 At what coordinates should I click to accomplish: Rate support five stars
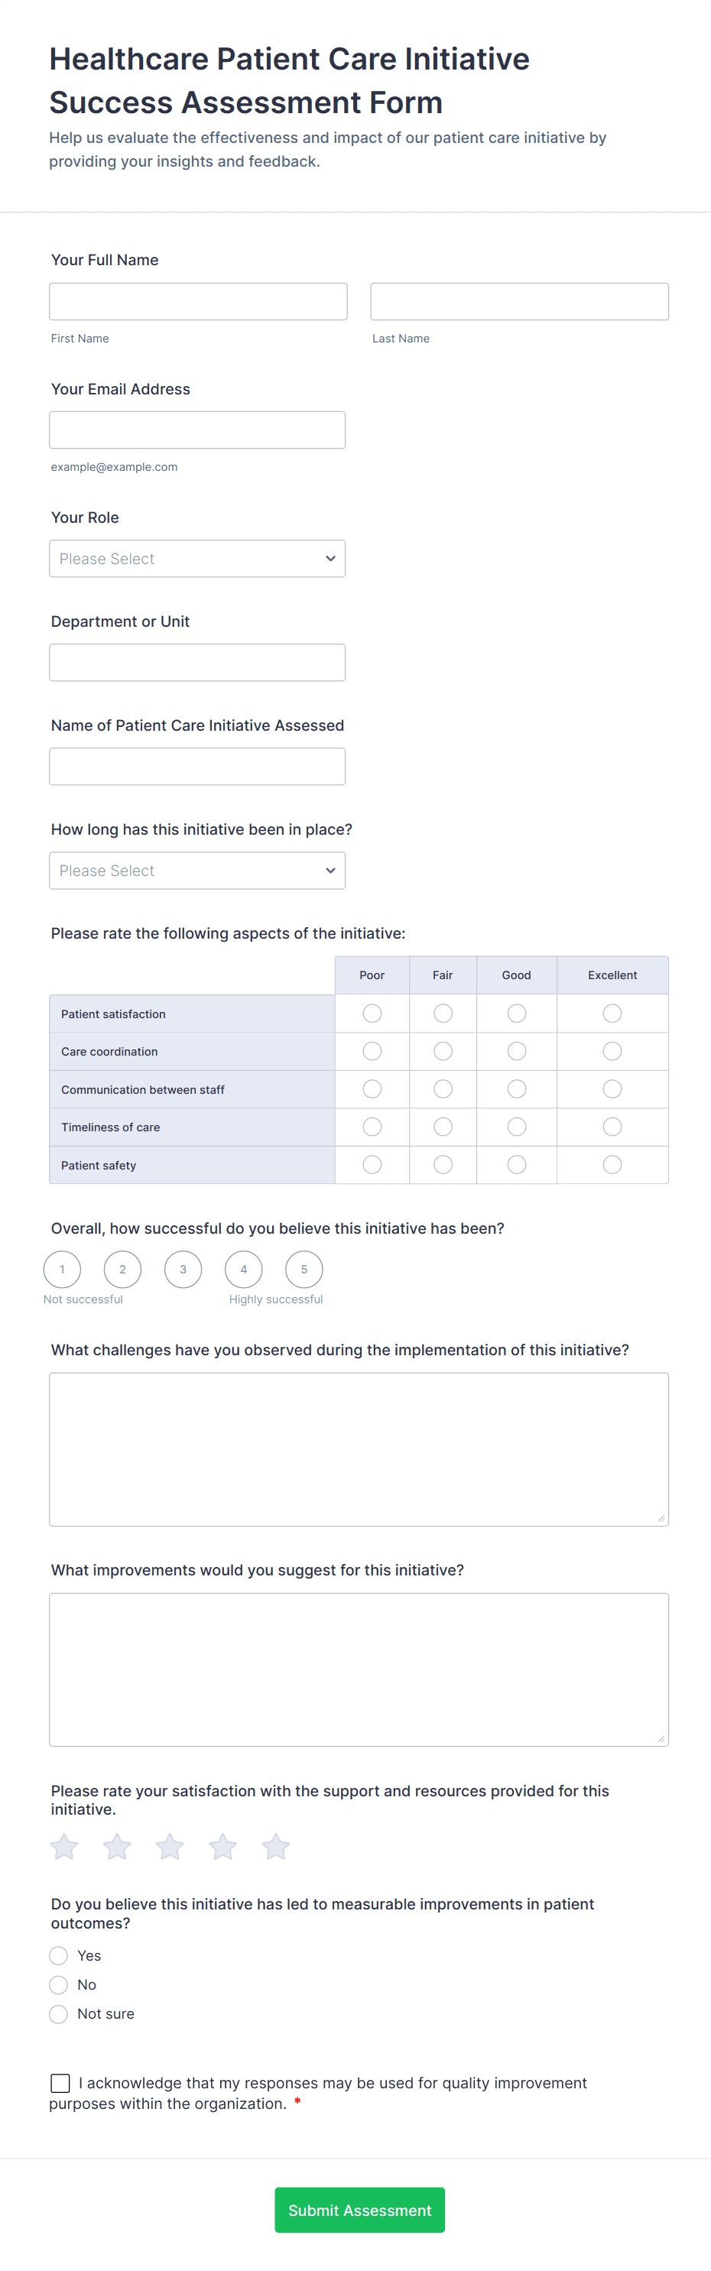tap(276, 1846)
